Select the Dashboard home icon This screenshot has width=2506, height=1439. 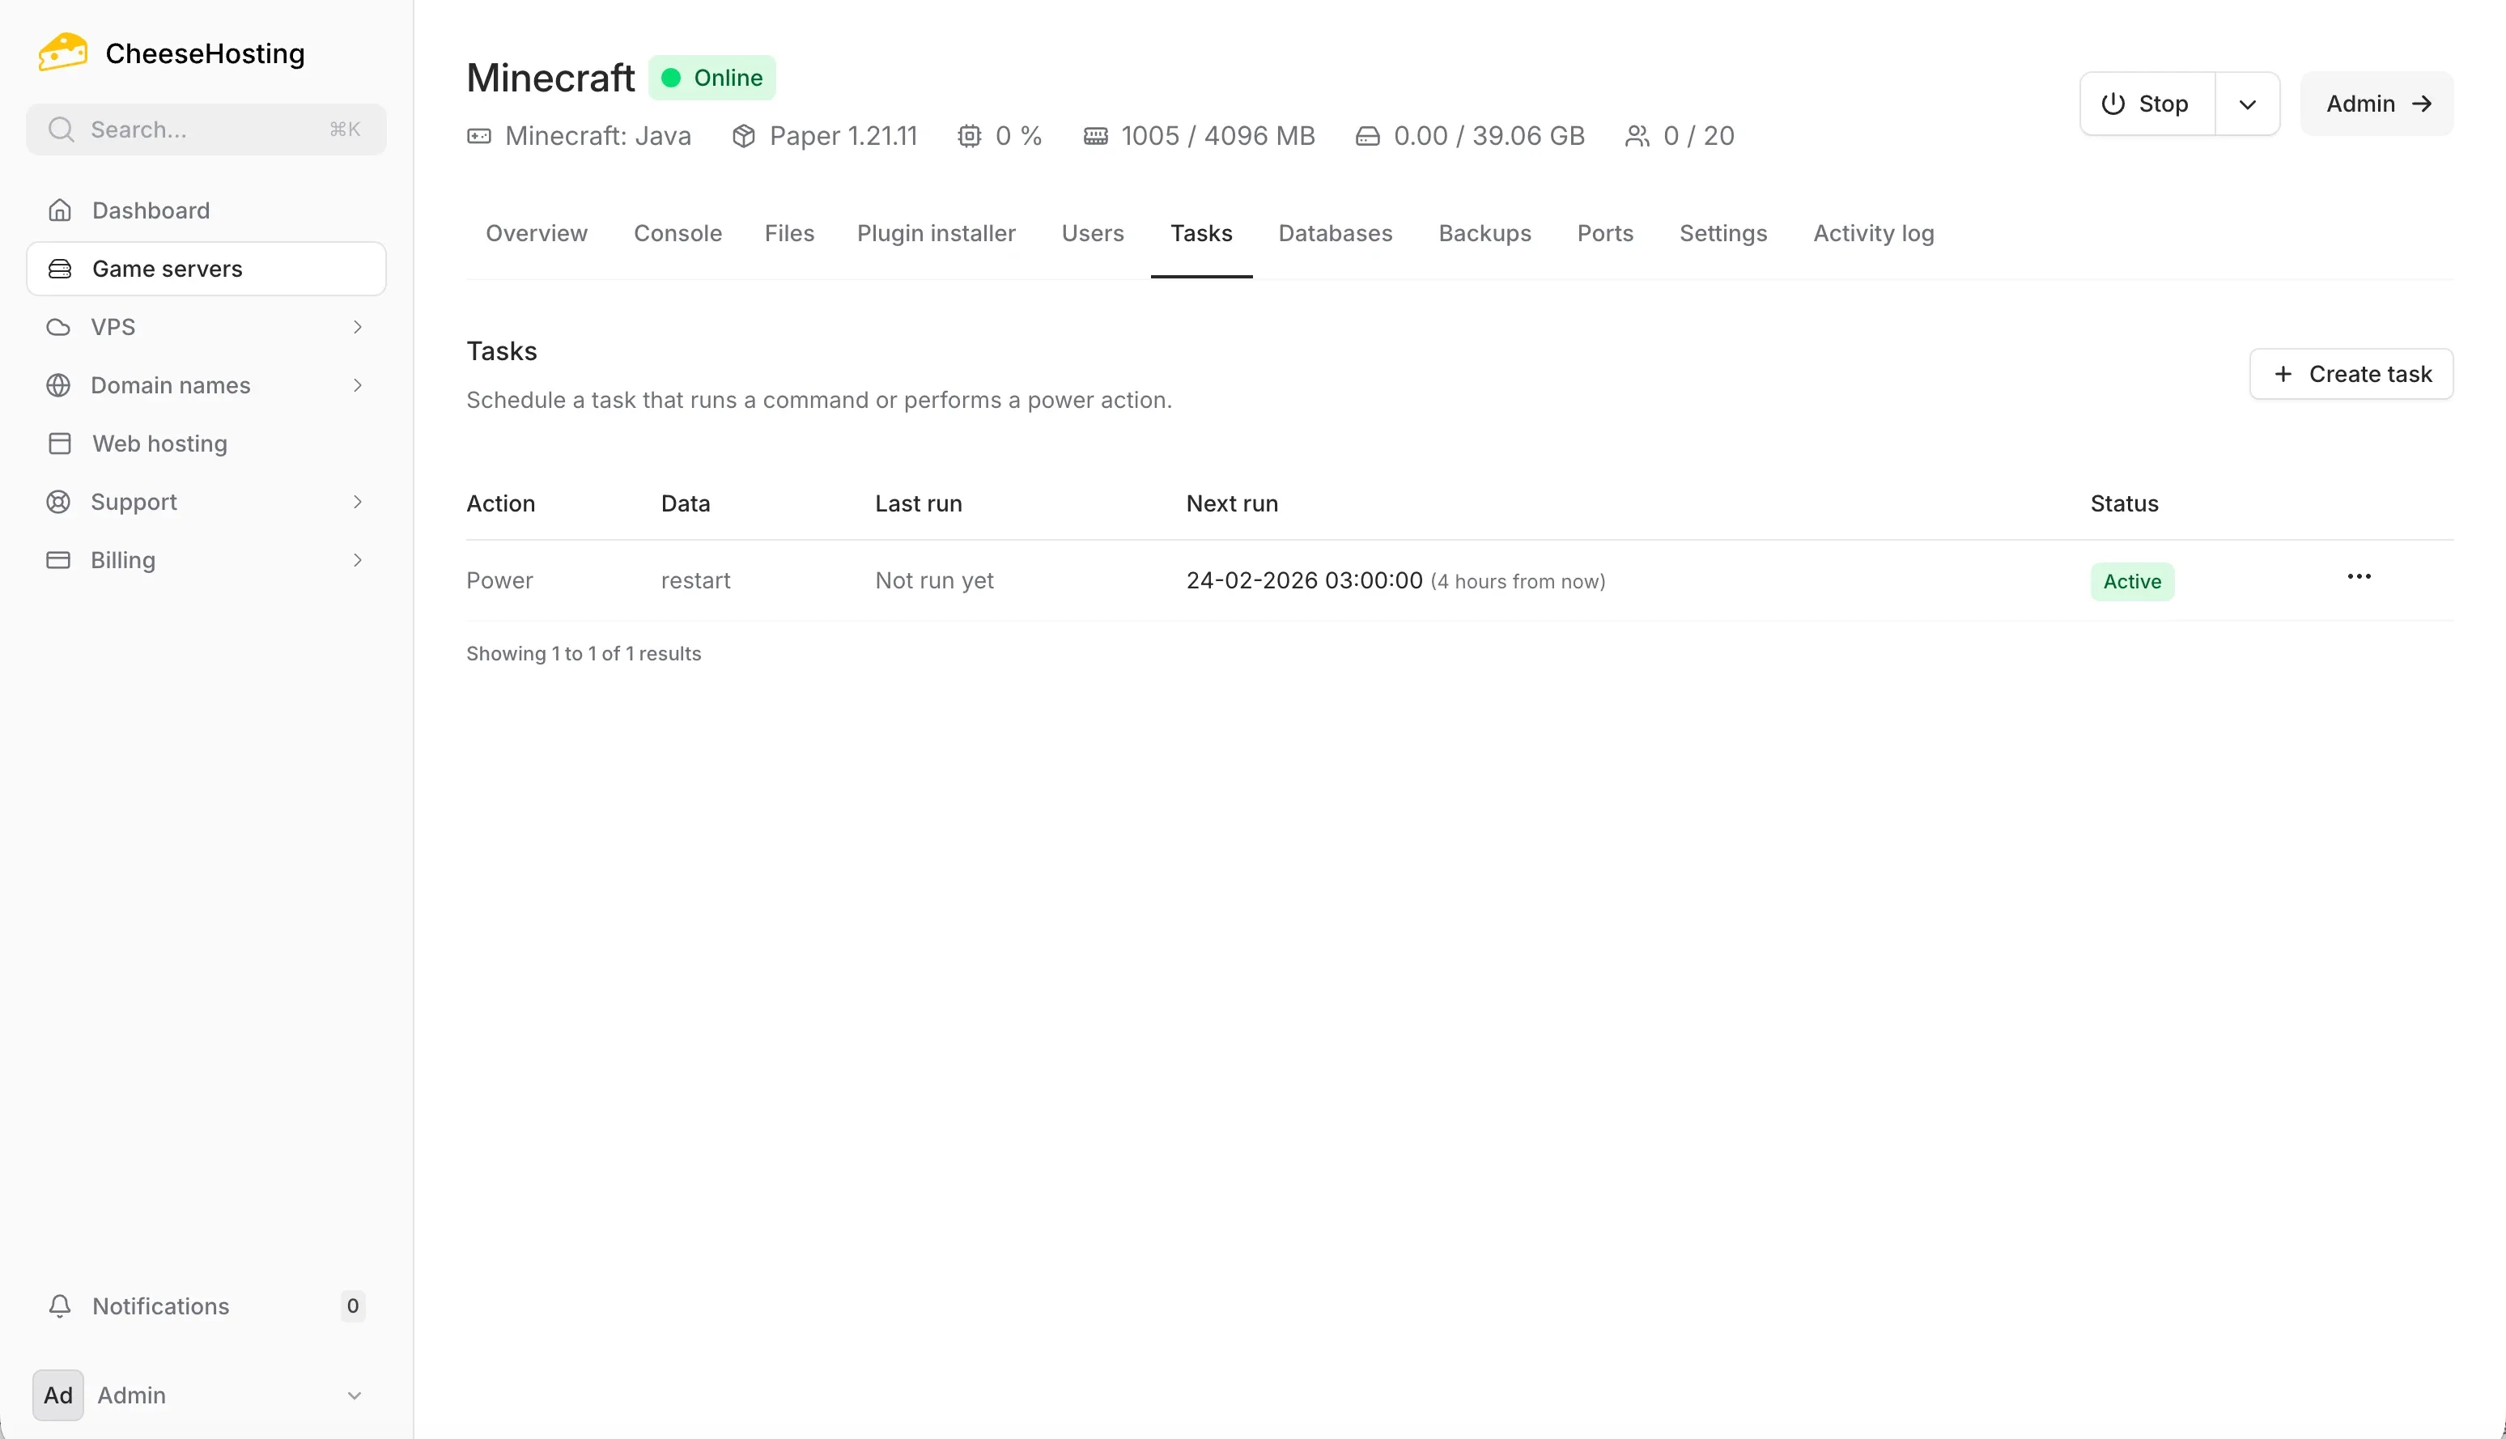coord(59,210)
